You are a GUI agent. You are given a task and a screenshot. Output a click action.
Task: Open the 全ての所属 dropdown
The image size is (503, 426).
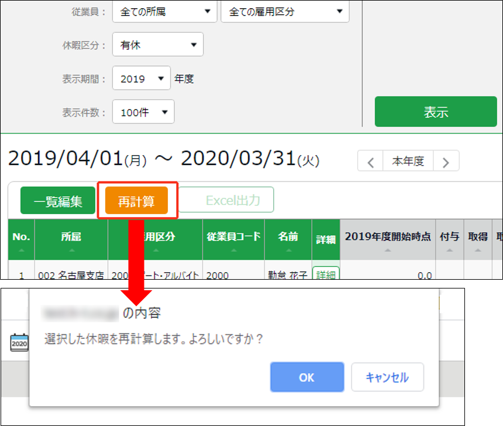164,12
